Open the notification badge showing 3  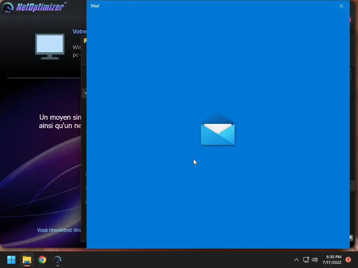tap(348, 260)
